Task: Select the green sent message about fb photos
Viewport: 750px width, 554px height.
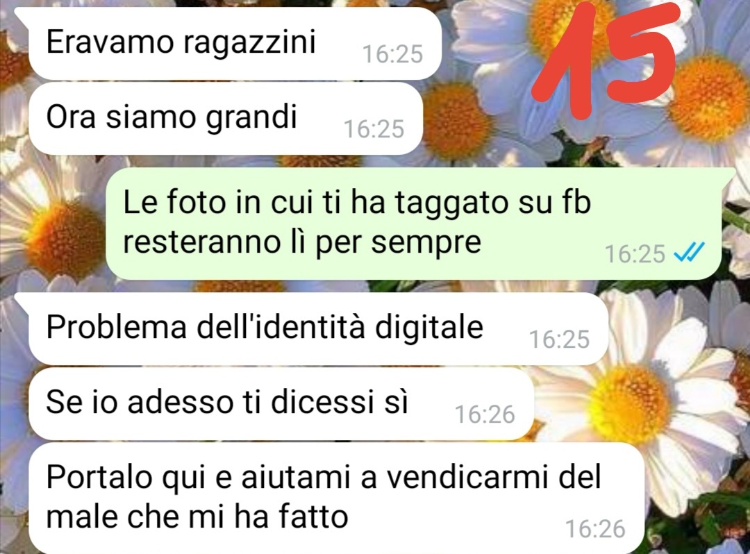Action: 413,224
